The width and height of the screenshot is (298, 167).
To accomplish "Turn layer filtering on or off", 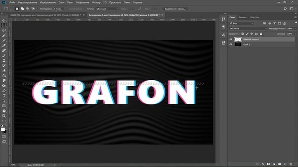I will [x=296, y=23].
